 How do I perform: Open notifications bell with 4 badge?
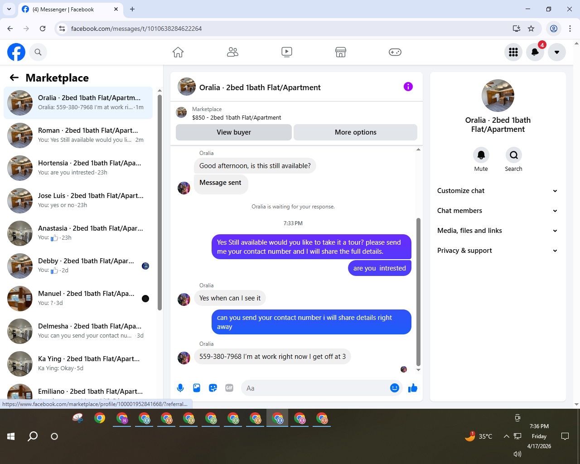pos(535,52)
